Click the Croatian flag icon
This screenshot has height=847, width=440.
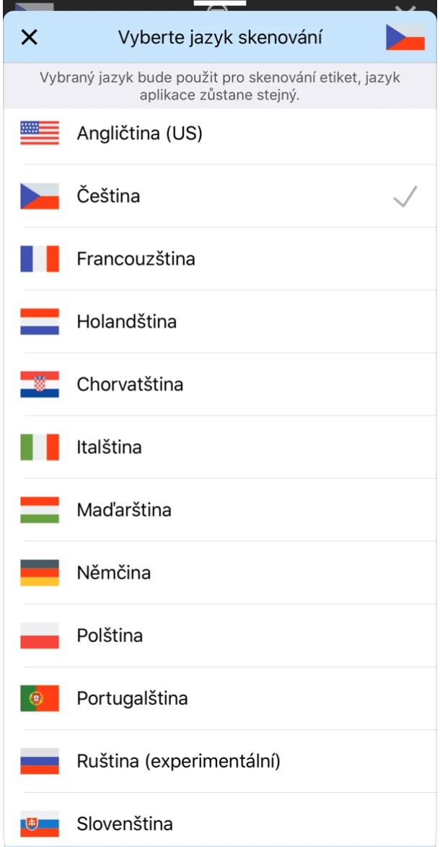click(x=40, y=385)
